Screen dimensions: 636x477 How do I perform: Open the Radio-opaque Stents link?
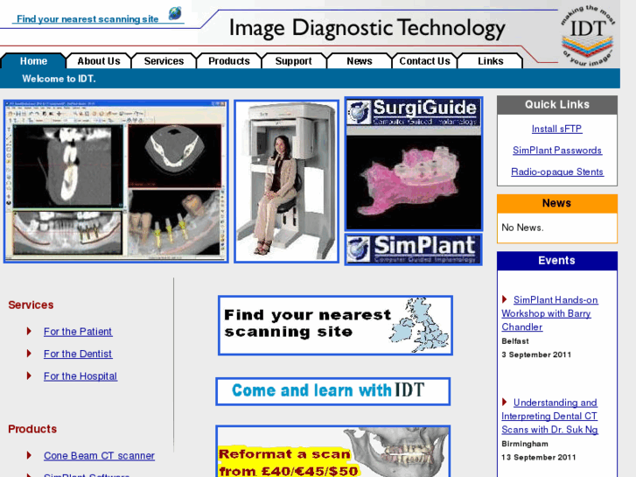click(x=557, y=172)
